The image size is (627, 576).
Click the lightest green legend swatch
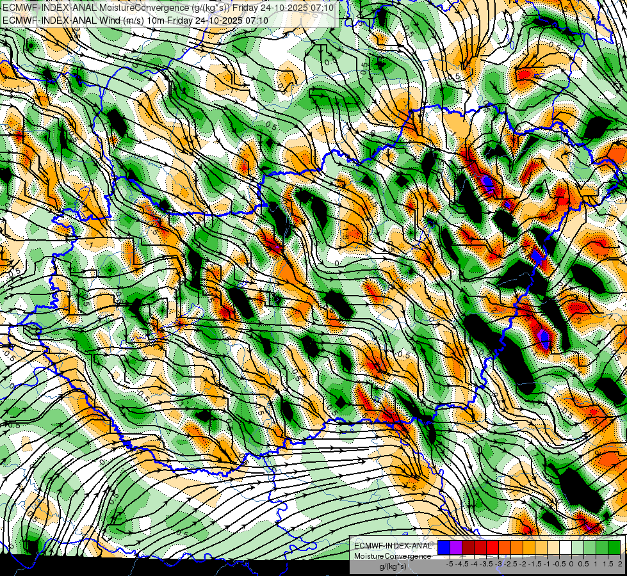[x=578, y=547]
